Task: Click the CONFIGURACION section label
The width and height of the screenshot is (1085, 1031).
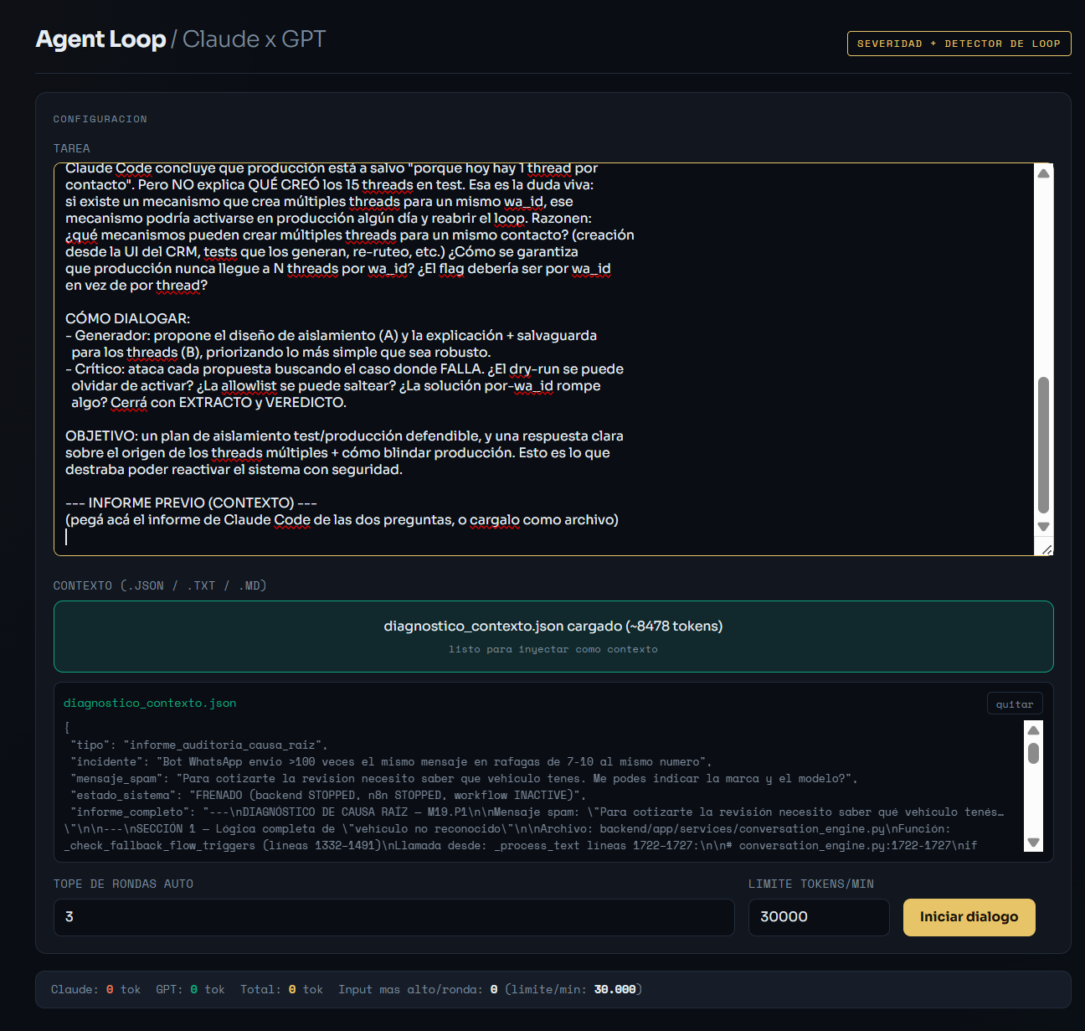Action: 100,119
